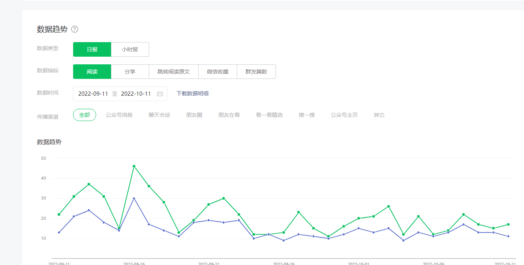Image resolution: width=524 pixels, height=265 pixels.
Task: Select the 群发篇数 metric
Action: point(256,72)
